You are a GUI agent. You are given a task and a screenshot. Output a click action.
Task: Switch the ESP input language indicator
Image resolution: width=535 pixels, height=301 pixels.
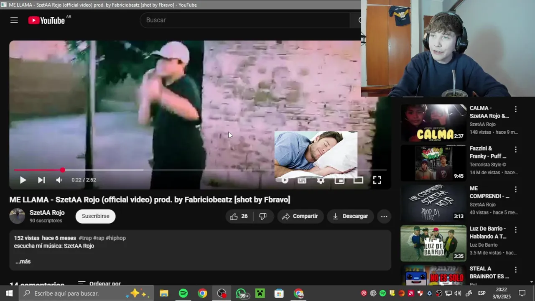pos(481,293)
